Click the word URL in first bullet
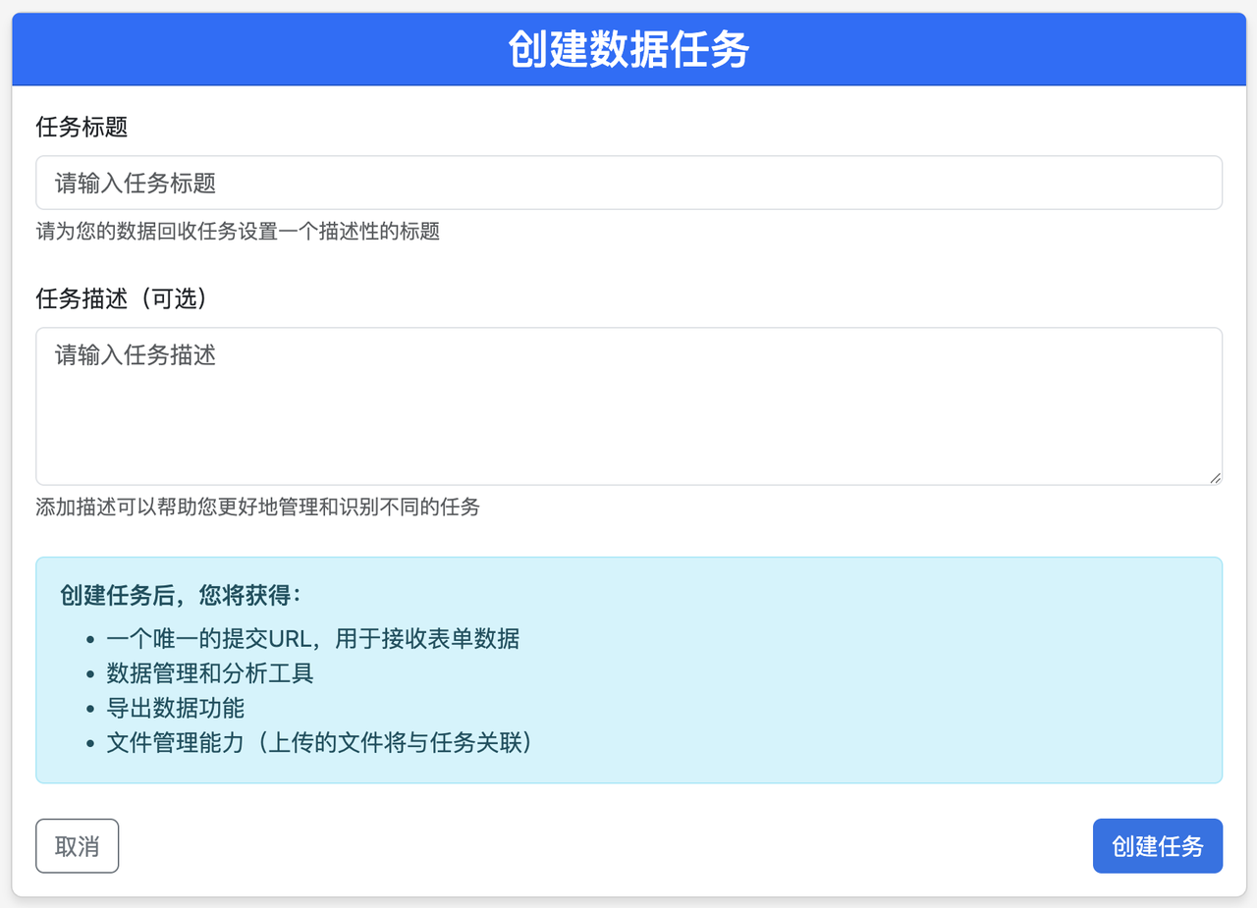Screen dimensions: 1257x908 coord(290,639)
